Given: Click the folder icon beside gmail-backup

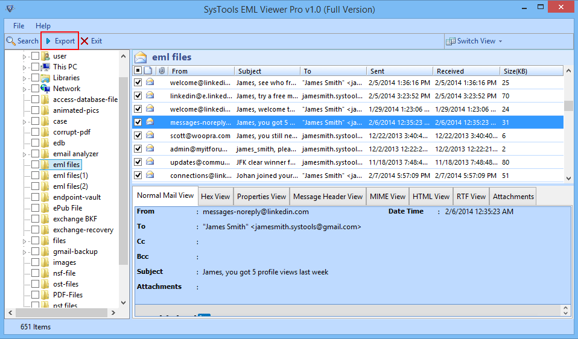Looking at the screenshot, I should (x=45, y=252).
